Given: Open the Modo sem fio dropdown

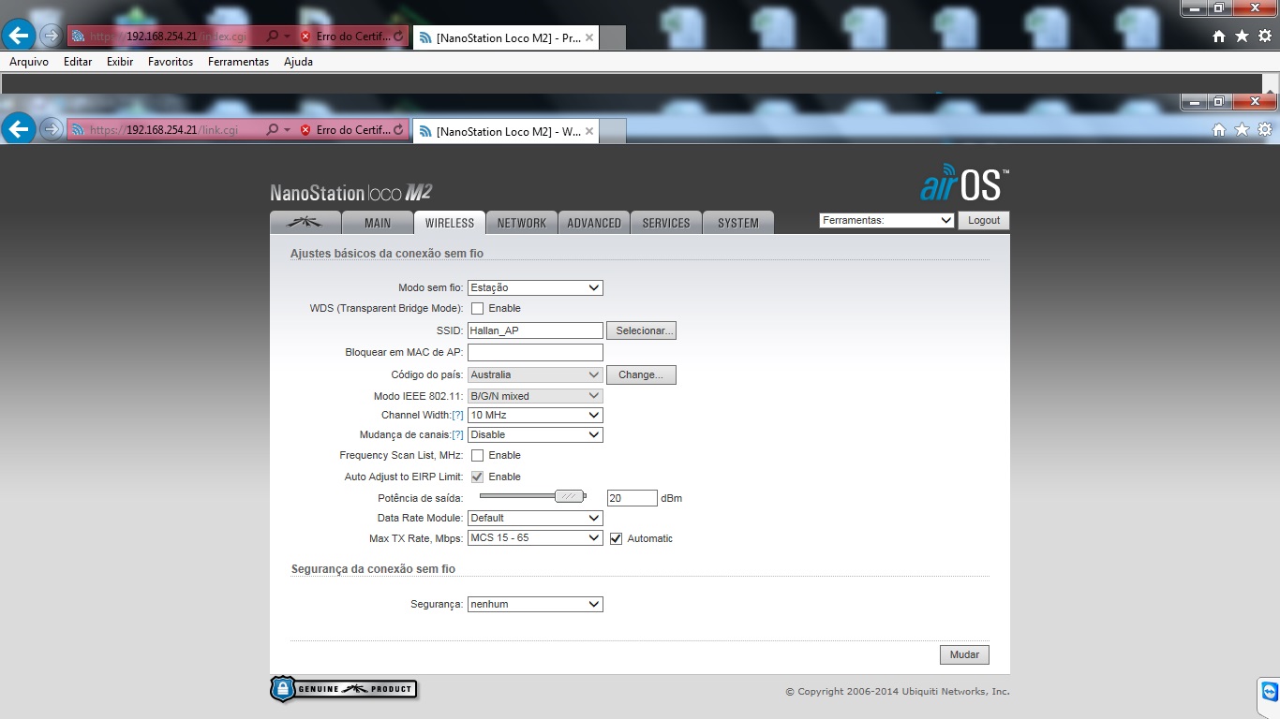Looking at the screenshot, I should click(x=535, y=288).
